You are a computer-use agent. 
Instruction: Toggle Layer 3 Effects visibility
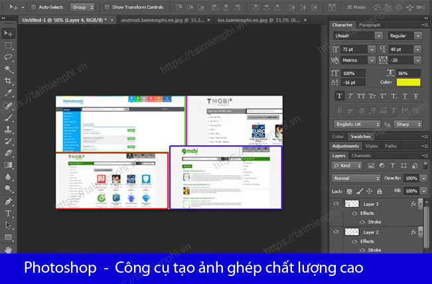tap(354, 214)
